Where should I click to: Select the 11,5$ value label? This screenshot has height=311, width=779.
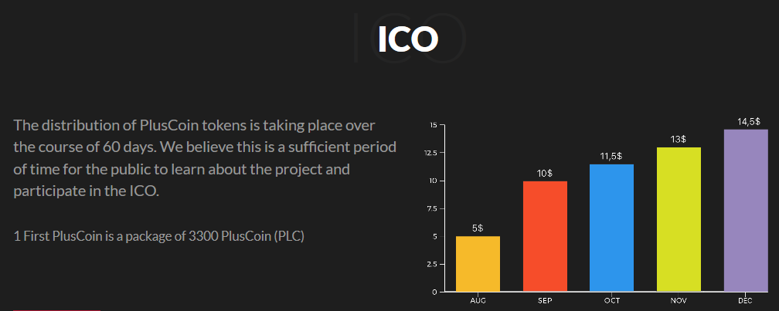[611, 156]
